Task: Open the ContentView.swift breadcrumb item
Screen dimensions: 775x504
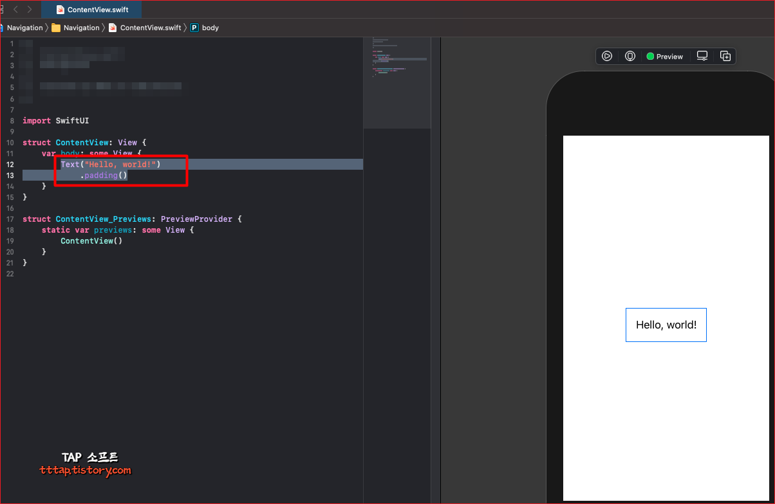Action: (x=145, y=28)
